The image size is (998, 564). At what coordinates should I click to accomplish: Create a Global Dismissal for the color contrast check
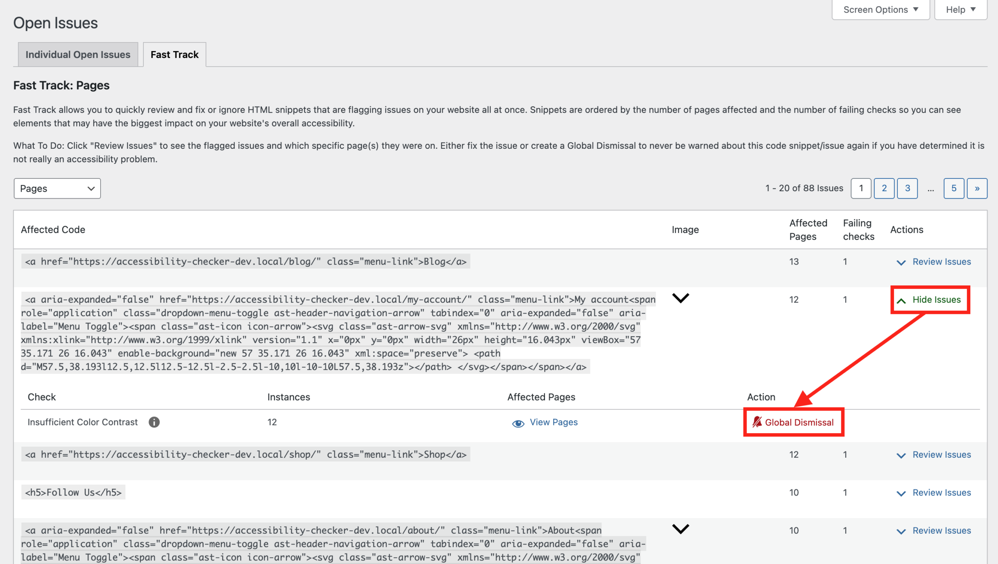coord(800,422)
